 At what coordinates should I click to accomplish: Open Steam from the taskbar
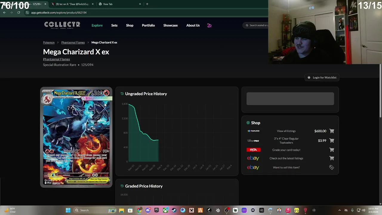click(174, 210)
